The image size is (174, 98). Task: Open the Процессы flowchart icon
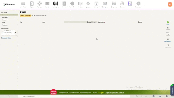[88, 4]
